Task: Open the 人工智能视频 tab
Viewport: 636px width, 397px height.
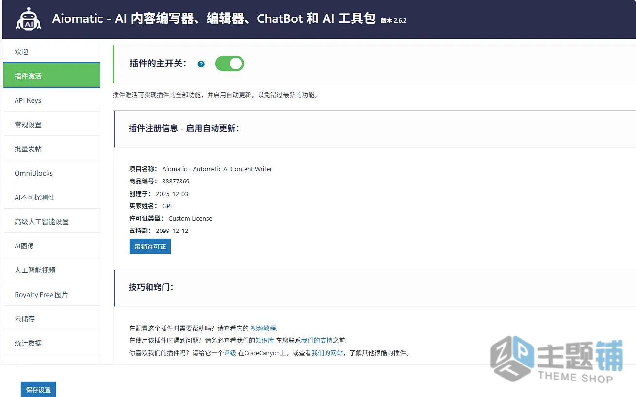Action: click(x=51, y=270)
